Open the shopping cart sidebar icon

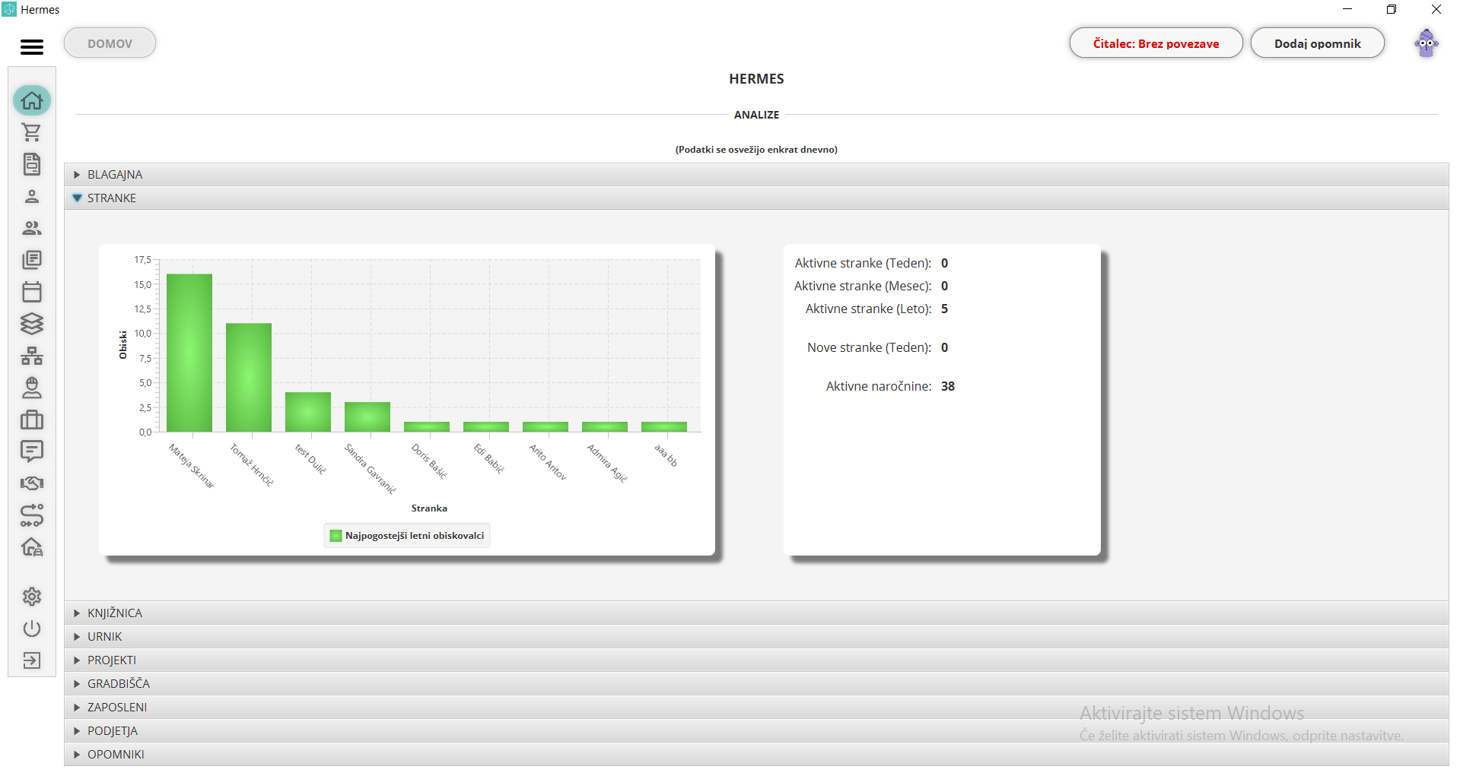point(32,132)
